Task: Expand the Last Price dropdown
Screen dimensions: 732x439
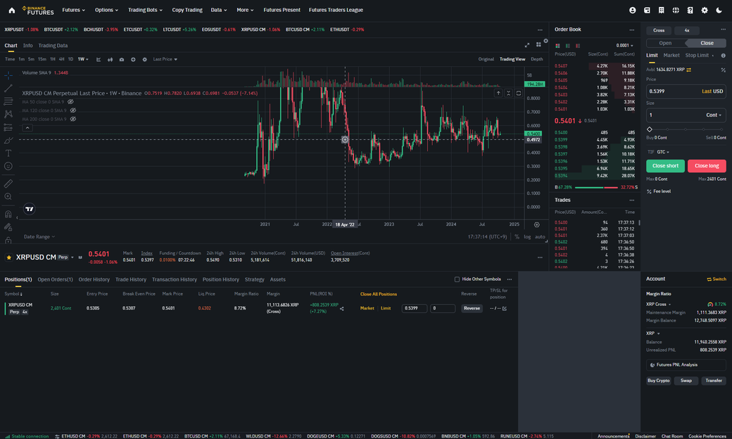Action: [165, 59]
